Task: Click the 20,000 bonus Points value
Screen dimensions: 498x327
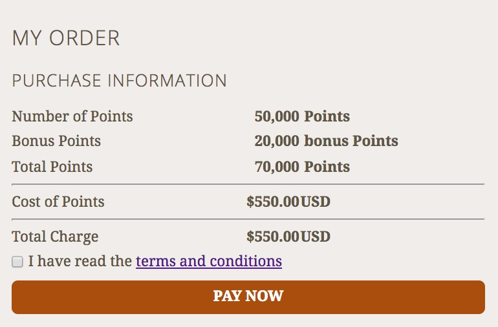Action: (326, 140)
